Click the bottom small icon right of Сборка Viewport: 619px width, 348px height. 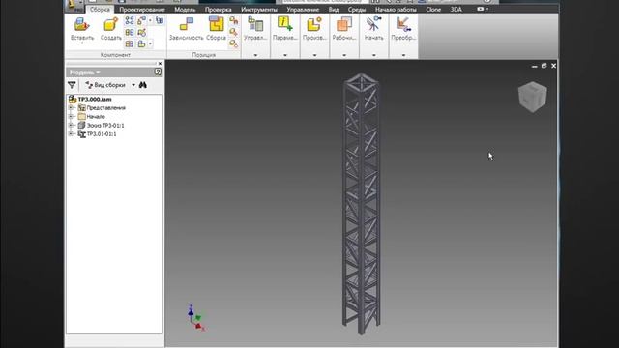coord(234,43)
